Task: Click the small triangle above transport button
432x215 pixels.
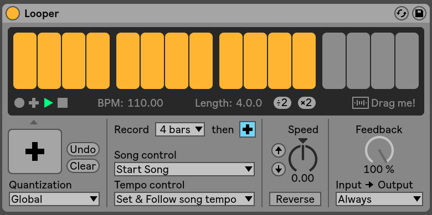Action: [x=34, y=122]
